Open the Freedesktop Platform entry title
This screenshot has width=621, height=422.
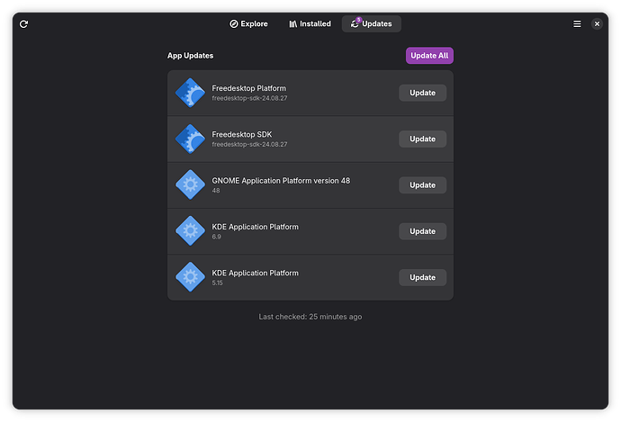(x=248, y=88)
